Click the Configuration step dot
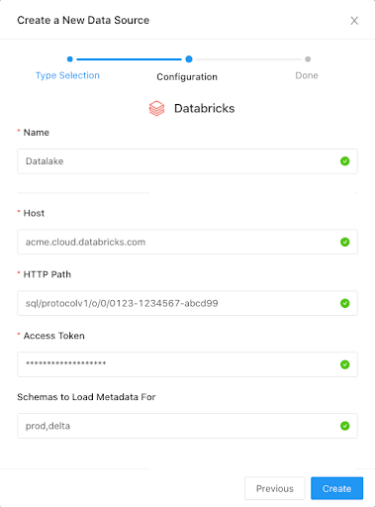The width and height of the screenshot is (375, 507). (189, 59)
